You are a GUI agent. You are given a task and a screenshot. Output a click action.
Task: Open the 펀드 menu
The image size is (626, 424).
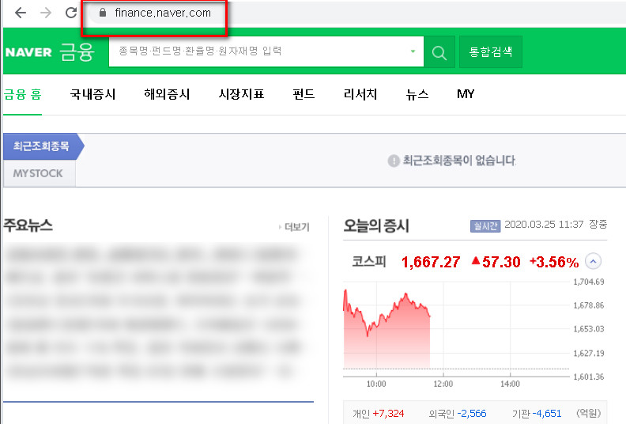click(x=304, y=94)
